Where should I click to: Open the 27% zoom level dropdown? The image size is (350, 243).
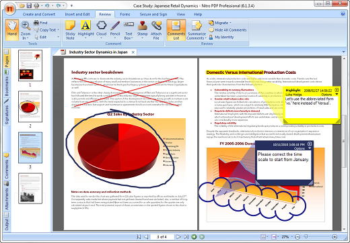pos(292,237)
